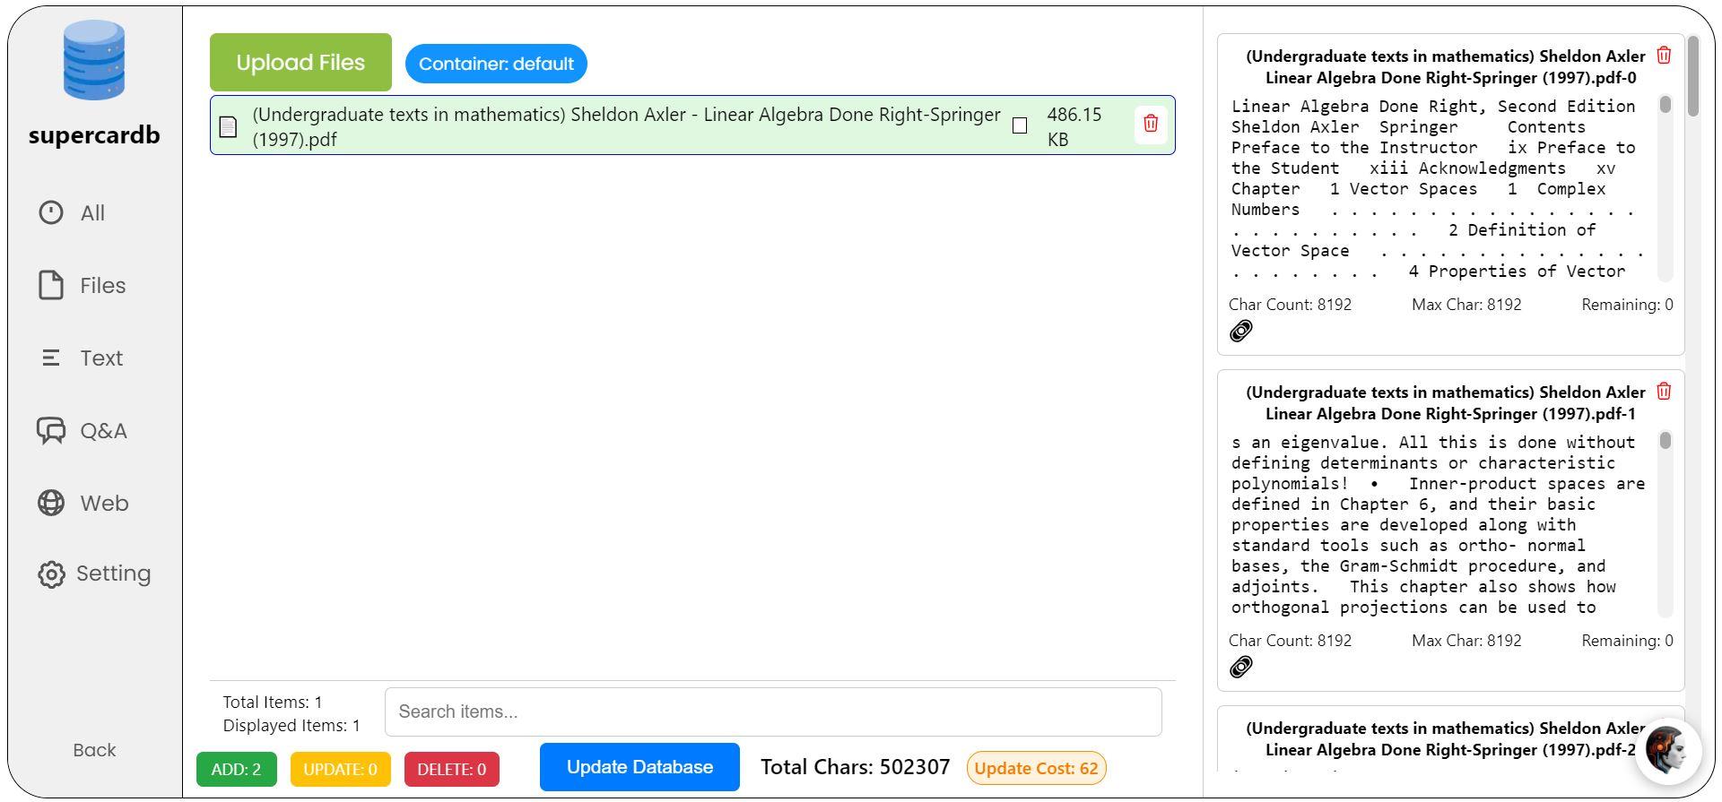Click the right panel main scrollbar

click(1693, 76)
